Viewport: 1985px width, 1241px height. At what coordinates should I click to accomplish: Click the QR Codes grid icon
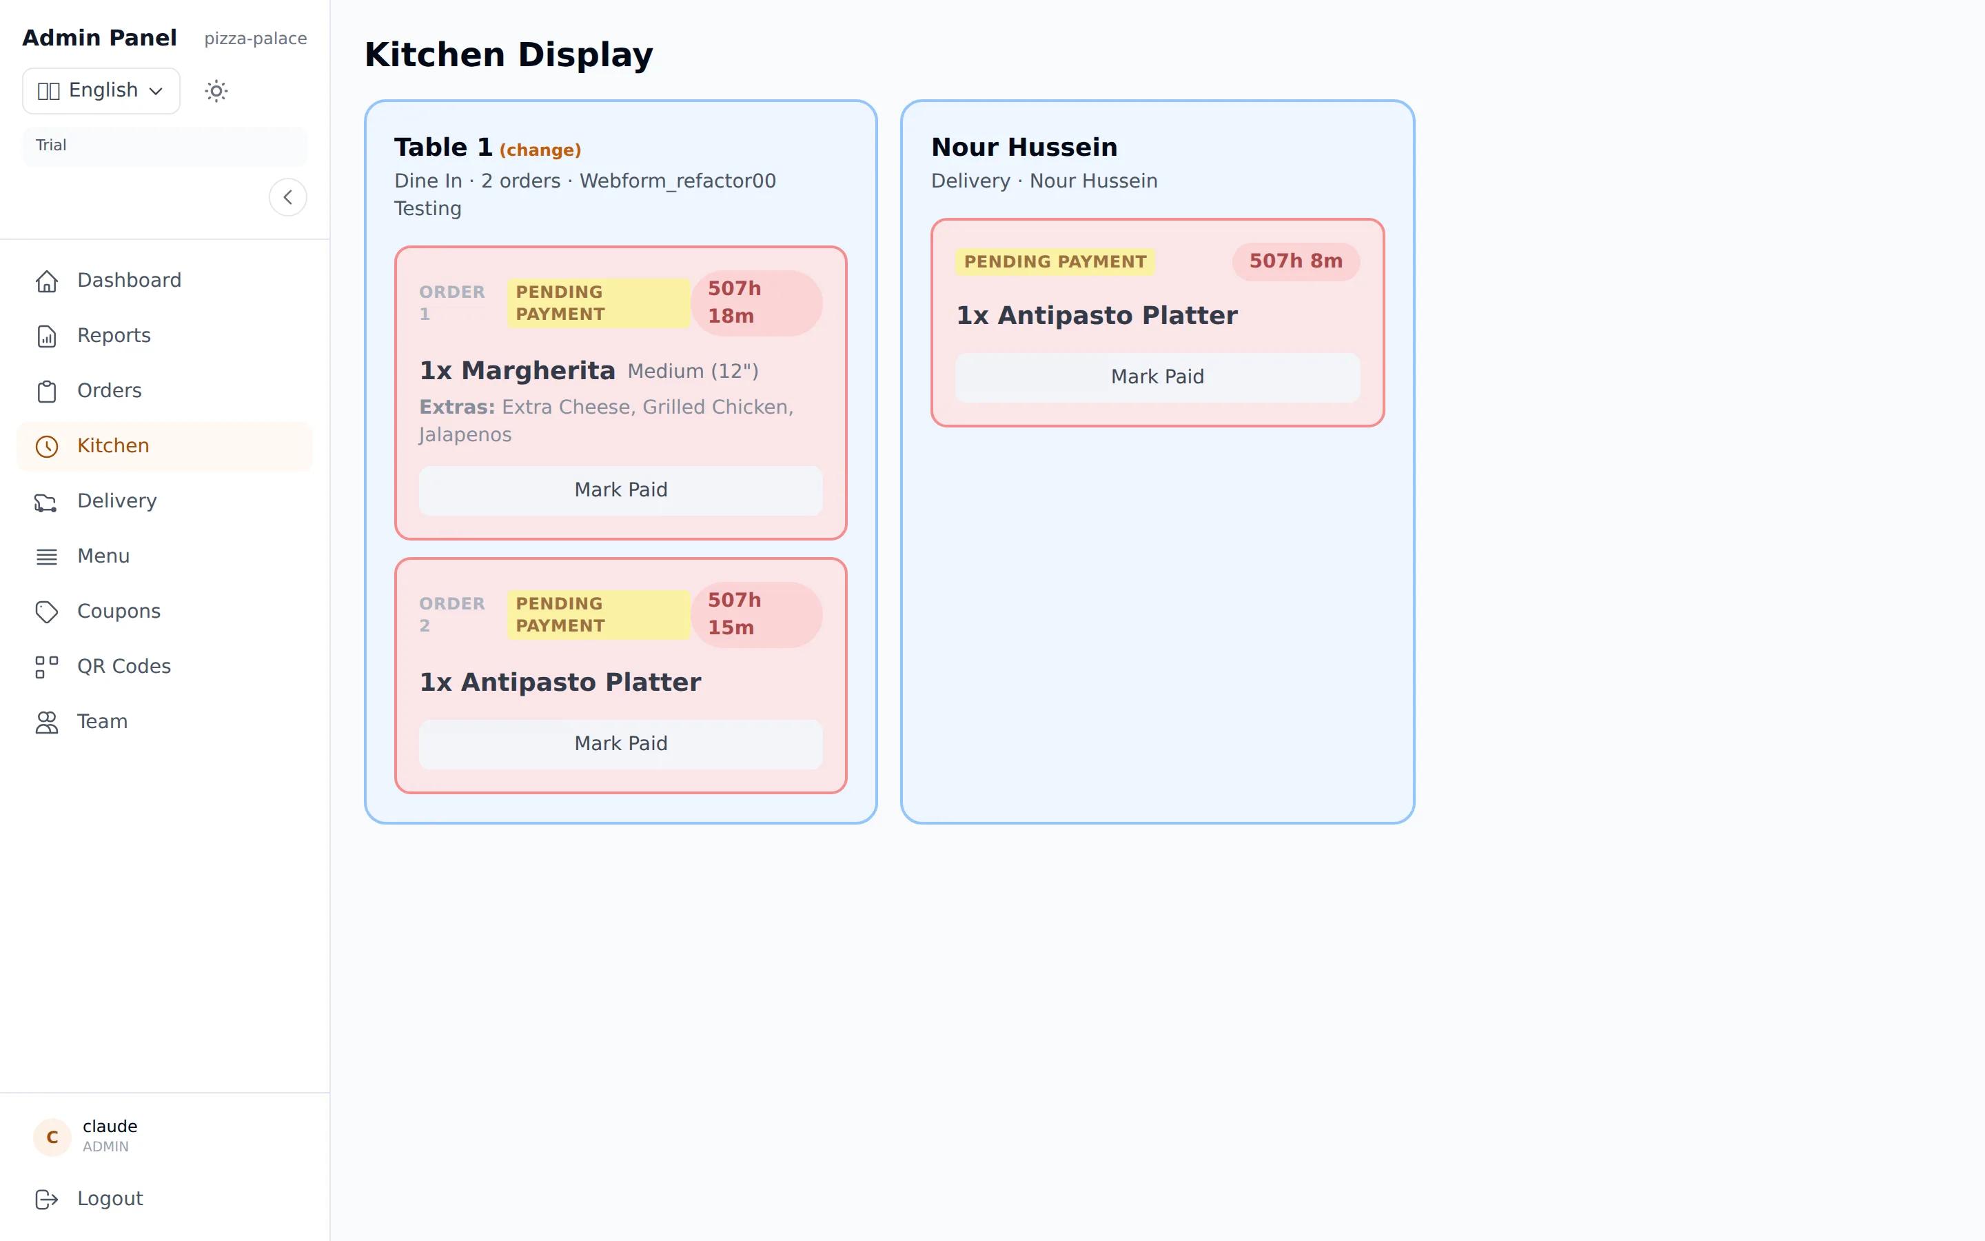(x=47, y=667)
